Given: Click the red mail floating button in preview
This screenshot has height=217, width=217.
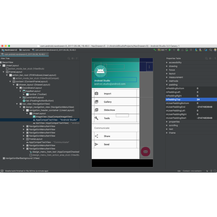Looking at the screenshot, I should [x=146, y=152].
